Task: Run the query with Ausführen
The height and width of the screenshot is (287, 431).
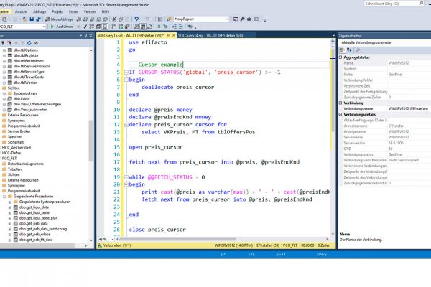Action: (62, 27)
